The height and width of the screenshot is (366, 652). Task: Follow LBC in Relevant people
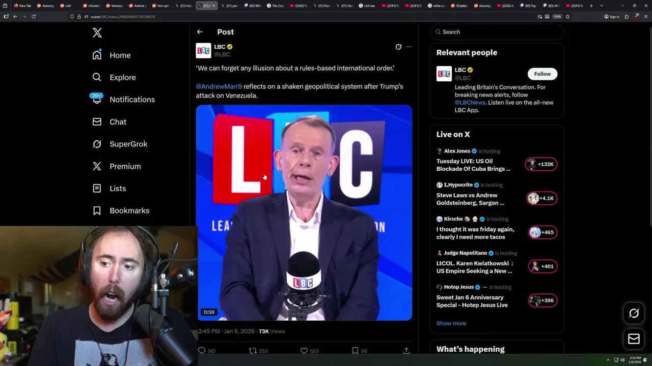click(542, 74)
